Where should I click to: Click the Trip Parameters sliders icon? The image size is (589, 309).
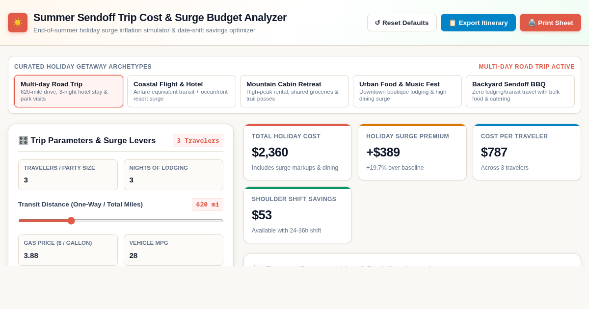point(23,141)
